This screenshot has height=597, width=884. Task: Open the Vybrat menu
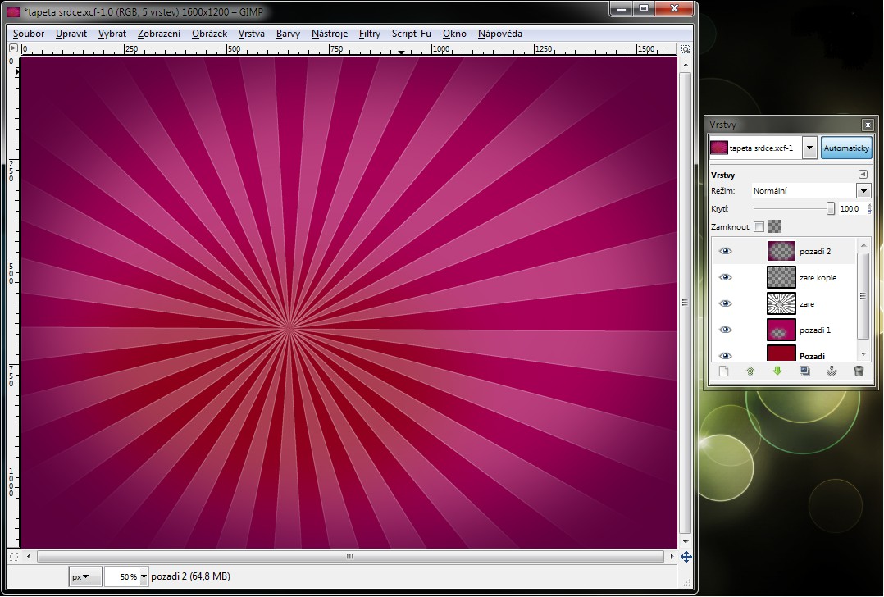click(x=112, y=34)
